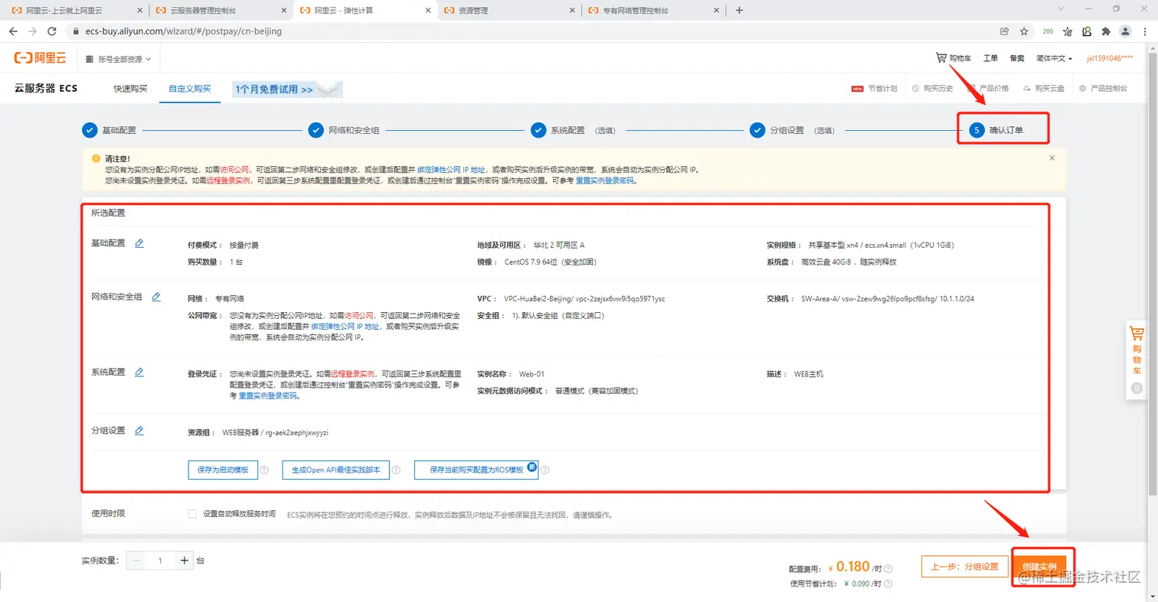Screen dimensions: 1158x602
Task: Open Chrome profile avatar menu
Action: tap(1125, 31)
